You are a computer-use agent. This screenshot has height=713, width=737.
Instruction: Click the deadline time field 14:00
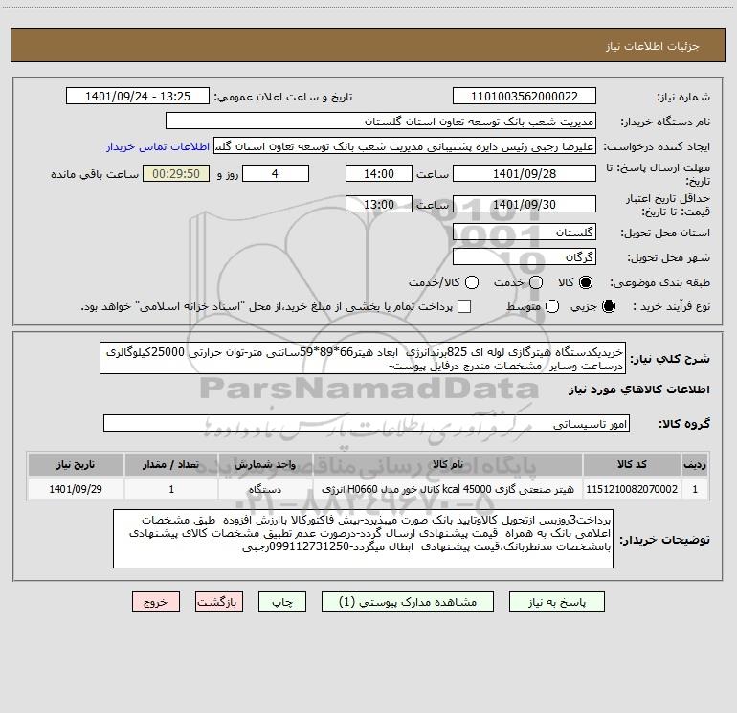[379, 174]
